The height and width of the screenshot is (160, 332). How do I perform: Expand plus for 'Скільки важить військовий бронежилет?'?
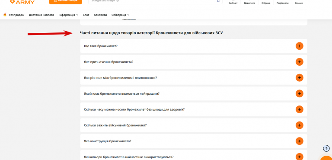[300, 125]
